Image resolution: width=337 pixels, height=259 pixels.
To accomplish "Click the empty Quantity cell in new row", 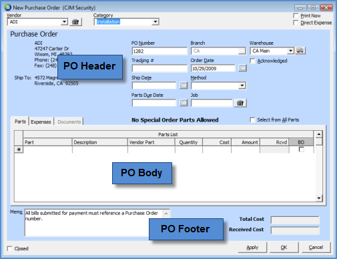I will click(x=189, y=150).
